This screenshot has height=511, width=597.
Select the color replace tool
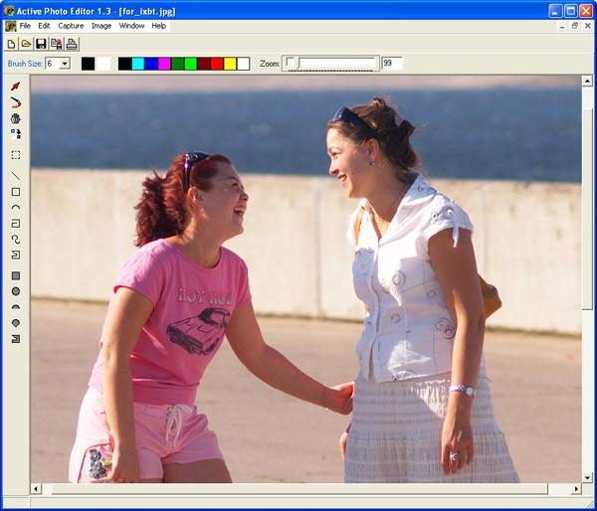tap(15, 134)
